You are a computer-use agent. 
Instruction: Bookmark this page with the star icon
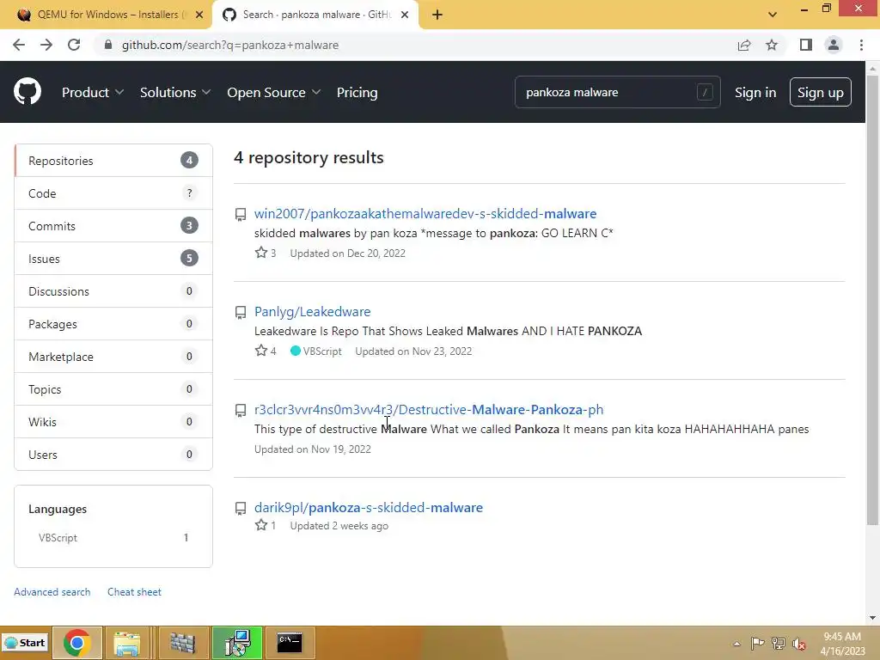click(x=772, y=45)
